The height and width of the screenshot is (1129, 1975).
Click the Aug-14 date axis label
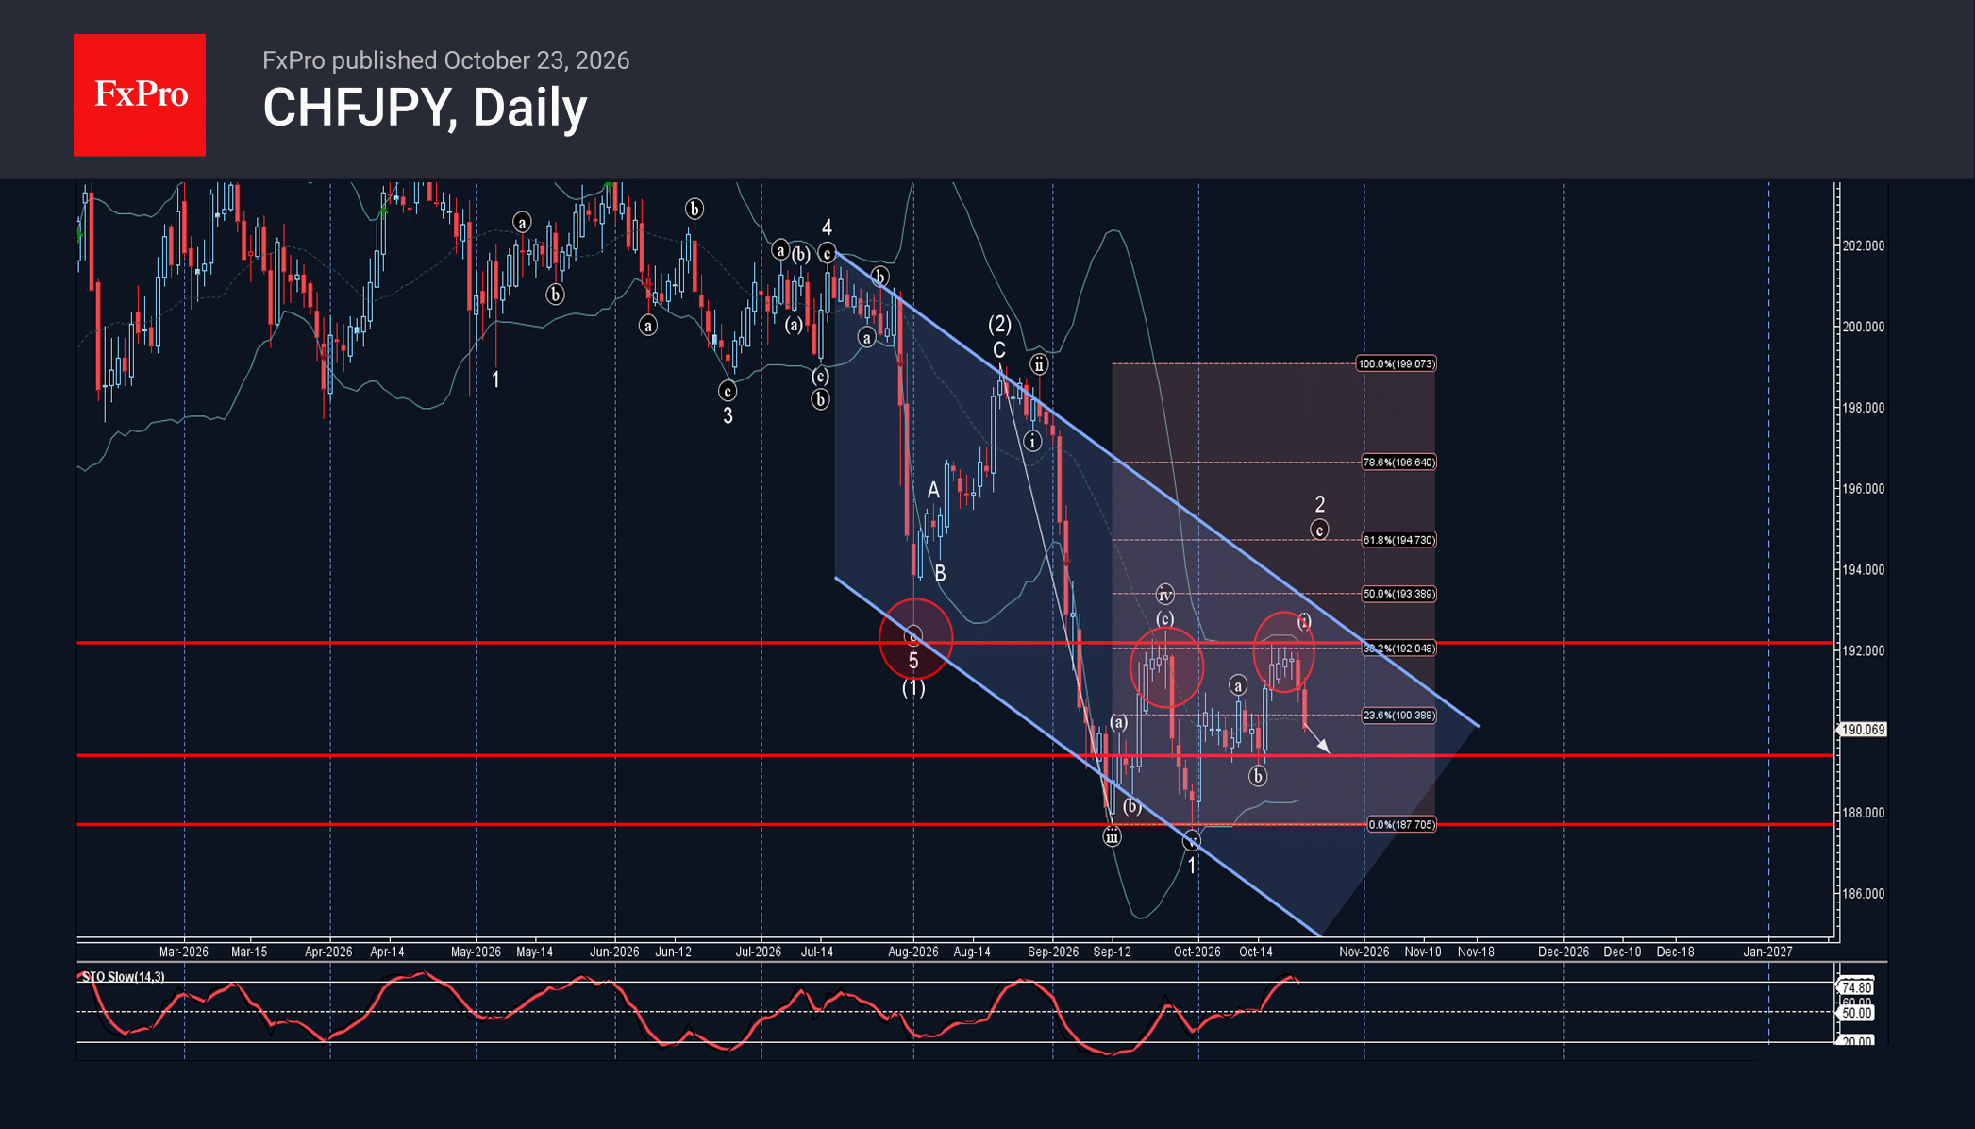tap(972, 952)
